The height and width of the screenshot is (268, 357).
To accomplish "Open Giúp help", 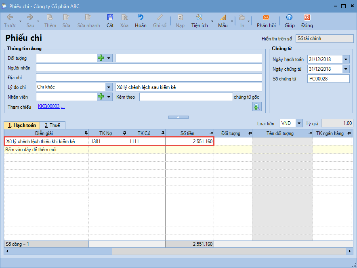I will click(x=289, y=18).
